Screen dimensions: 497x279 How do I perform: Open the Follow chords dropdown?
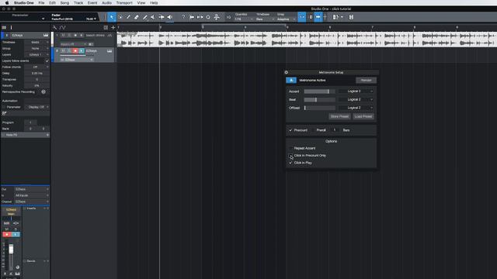[36, 67]
